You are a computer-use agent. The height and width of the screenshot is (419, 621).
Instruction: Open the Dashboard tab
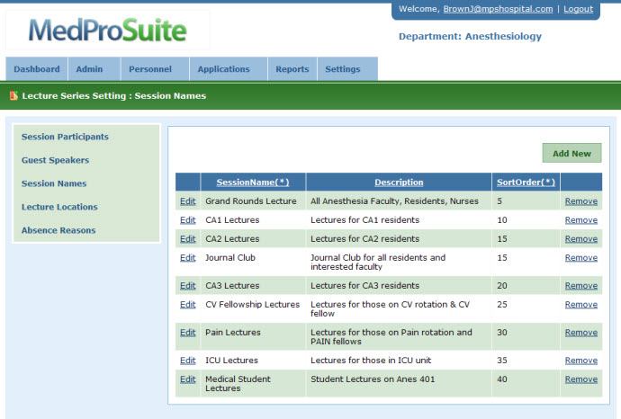[36, 69]
